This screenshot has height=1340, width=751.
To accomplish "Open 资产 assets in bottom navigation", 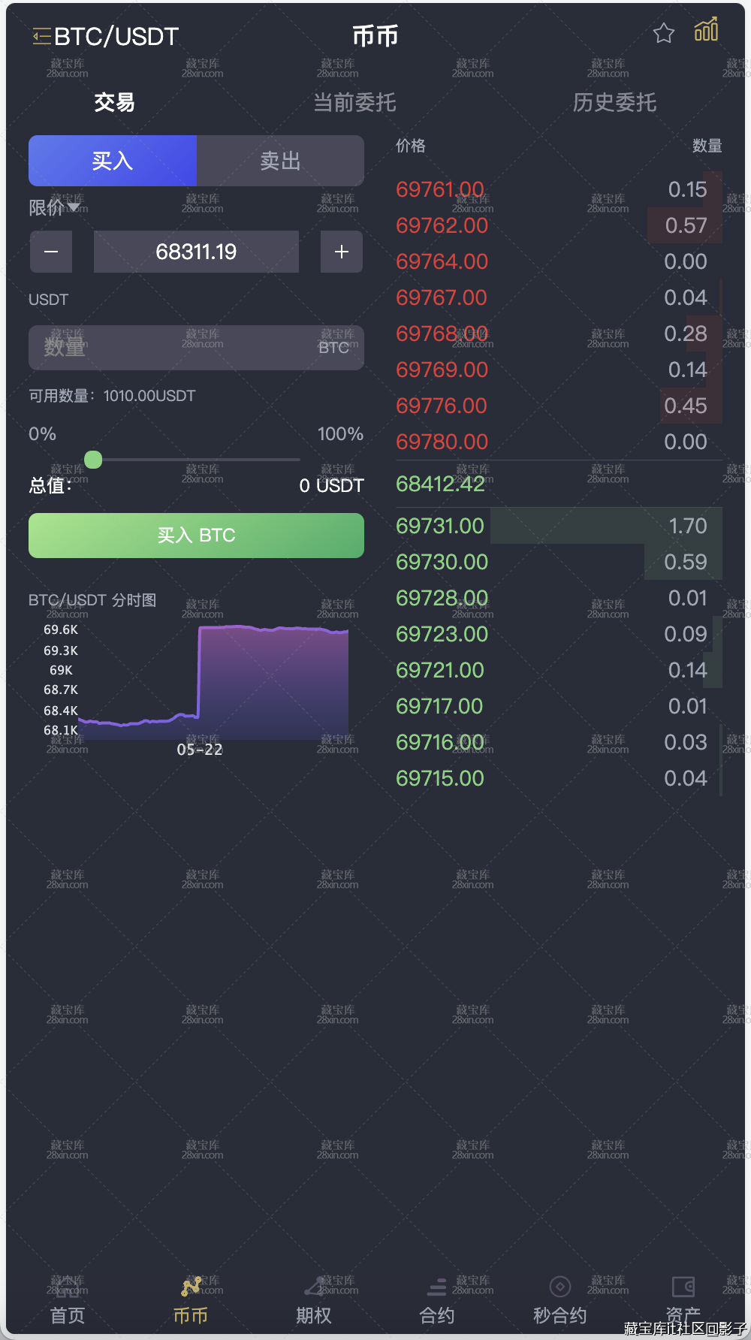I will pos(683,1301).
